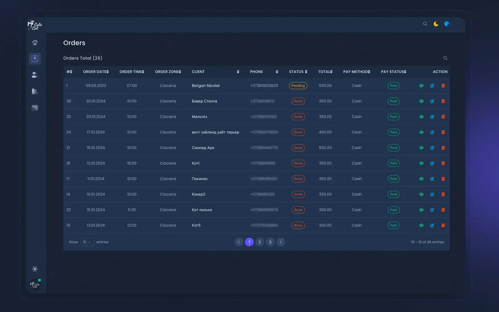Delete order of Кокер2
The image size is (499, 312).
click(x=443, y=194)
